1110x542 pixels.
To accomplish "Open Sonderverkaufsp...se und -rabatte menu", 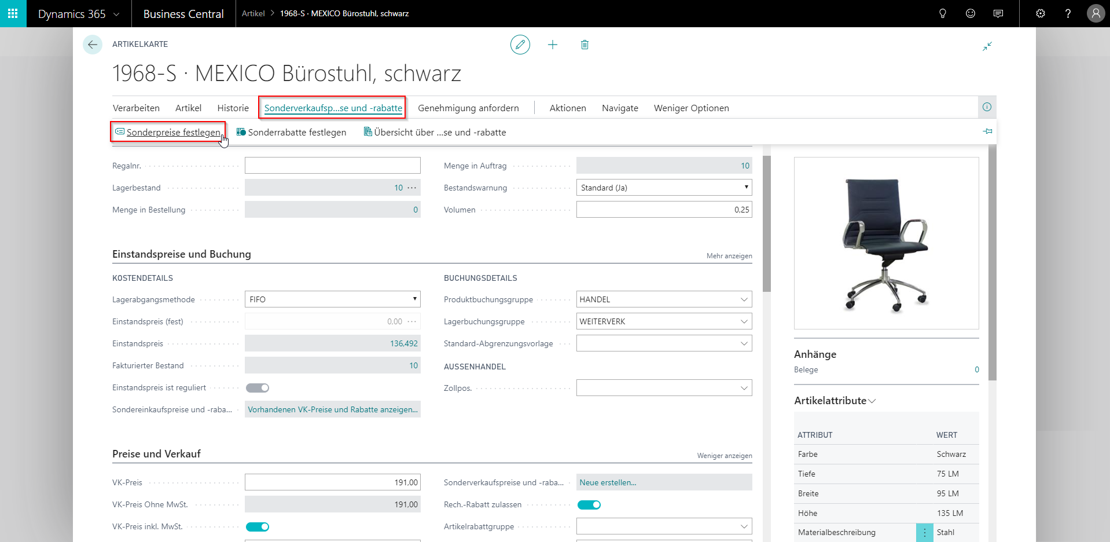I will point(333,108).
